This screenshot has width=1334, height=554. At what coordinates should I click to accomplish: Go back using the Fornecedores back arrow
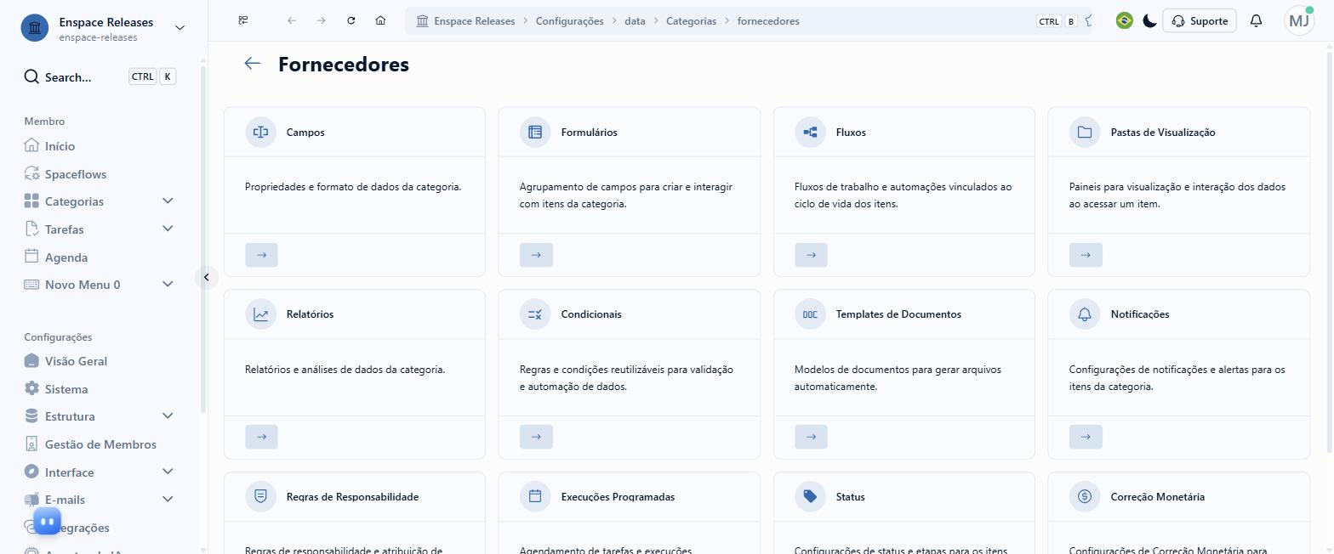[252, 64]
